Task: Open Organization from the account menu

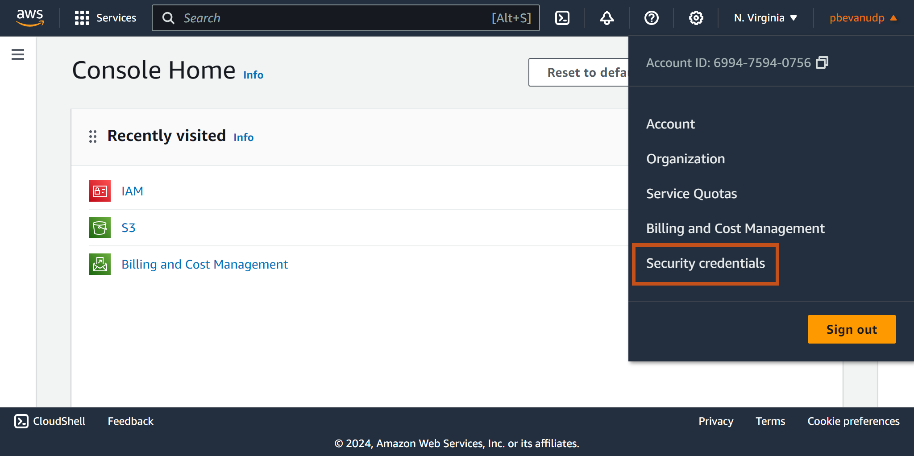Action: click(x=685, y=159)
